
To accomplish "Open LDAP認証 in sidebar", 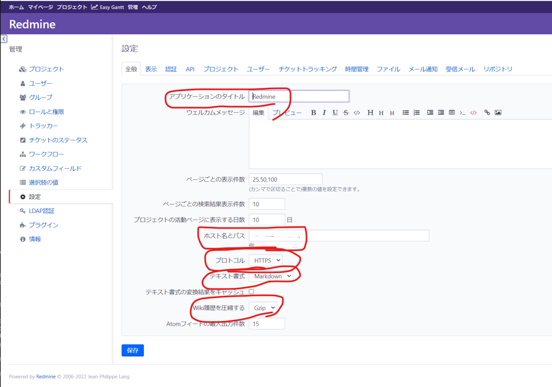I will (41, 211).
